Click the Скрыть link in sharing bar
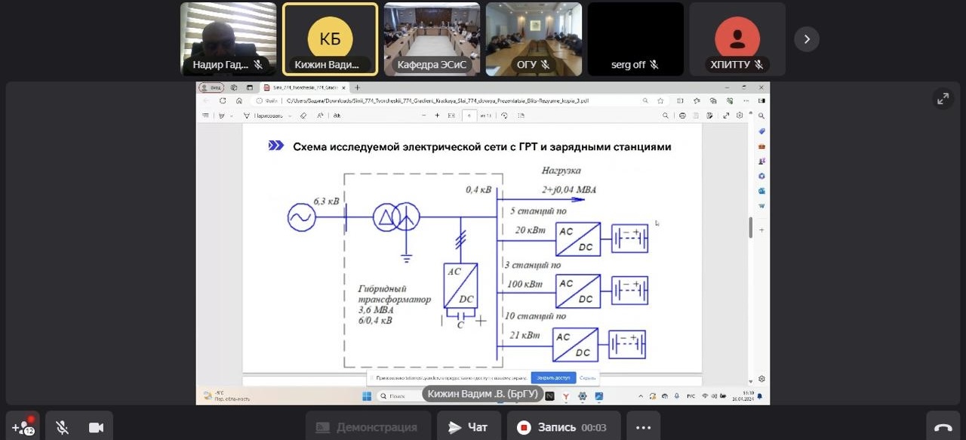966x440 pixels. tap(587, 377)
